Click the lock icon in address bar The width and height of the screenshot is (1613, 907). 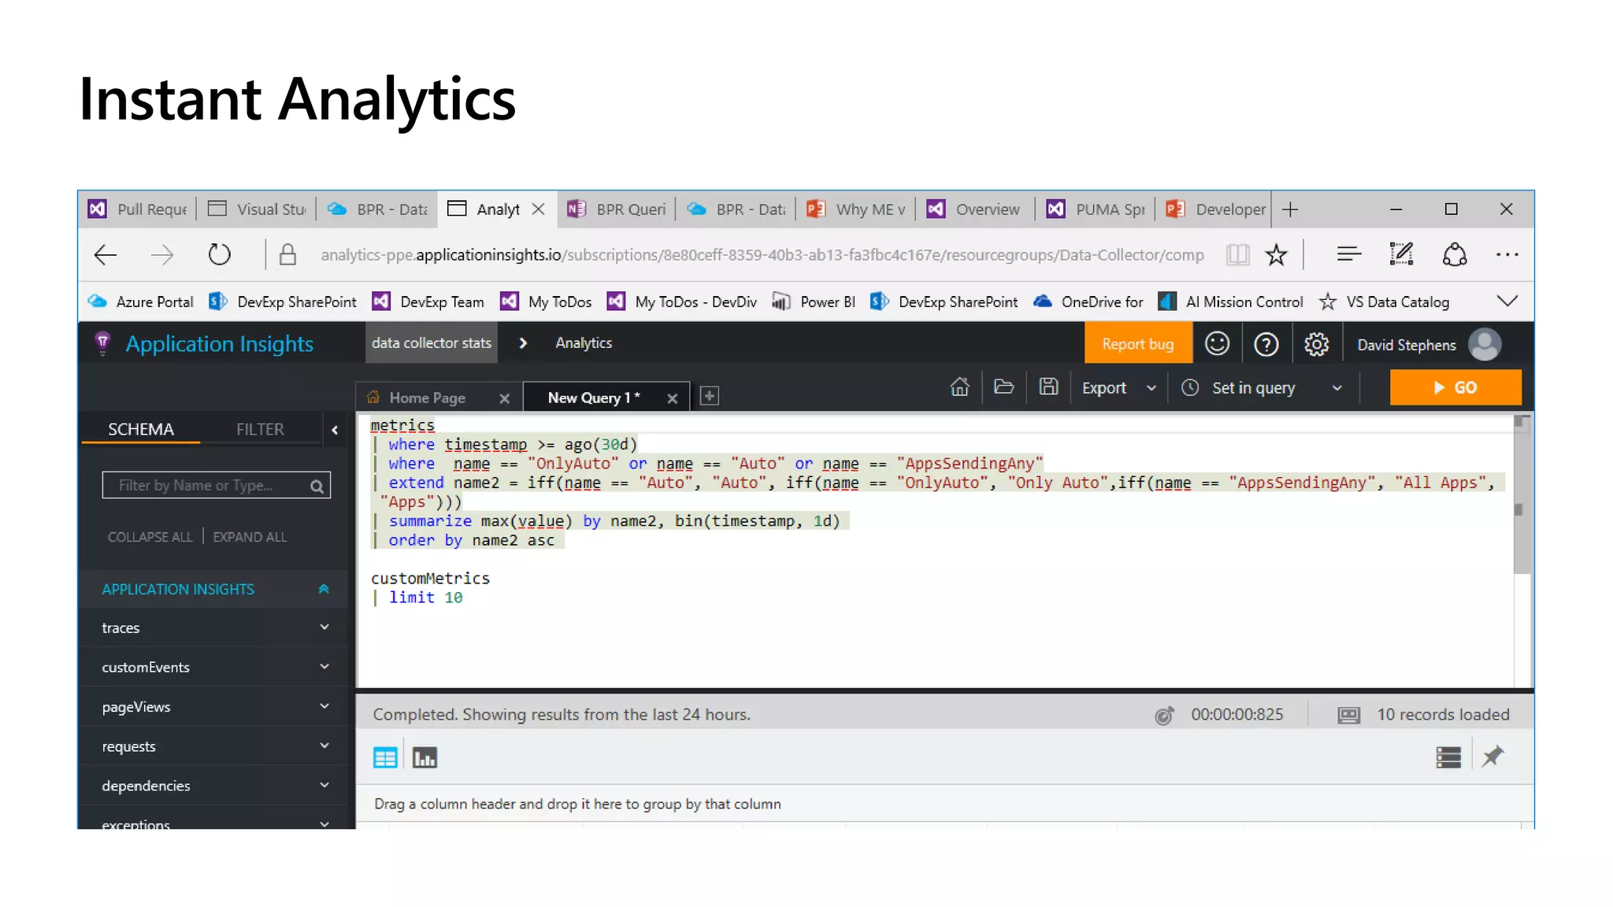click(287, 254)
